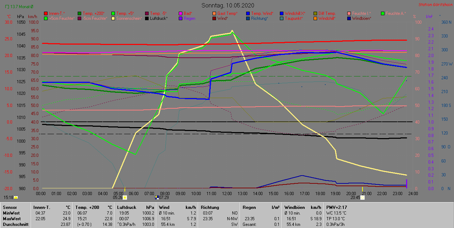The width and height of the screenshot is (454, 228).
Task: Click the 18:00 mark on the time axis
Action: point(320,193)
